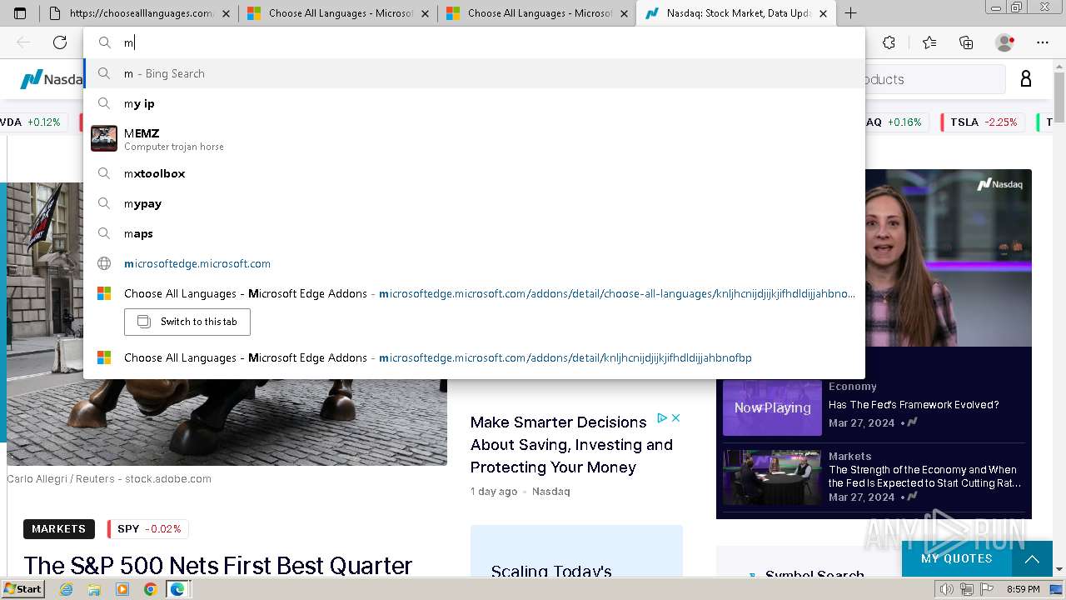Viewport: 1066px width, 600px height.
Task: Click the AdChoices triangle icon
Action: coord(662,417)
